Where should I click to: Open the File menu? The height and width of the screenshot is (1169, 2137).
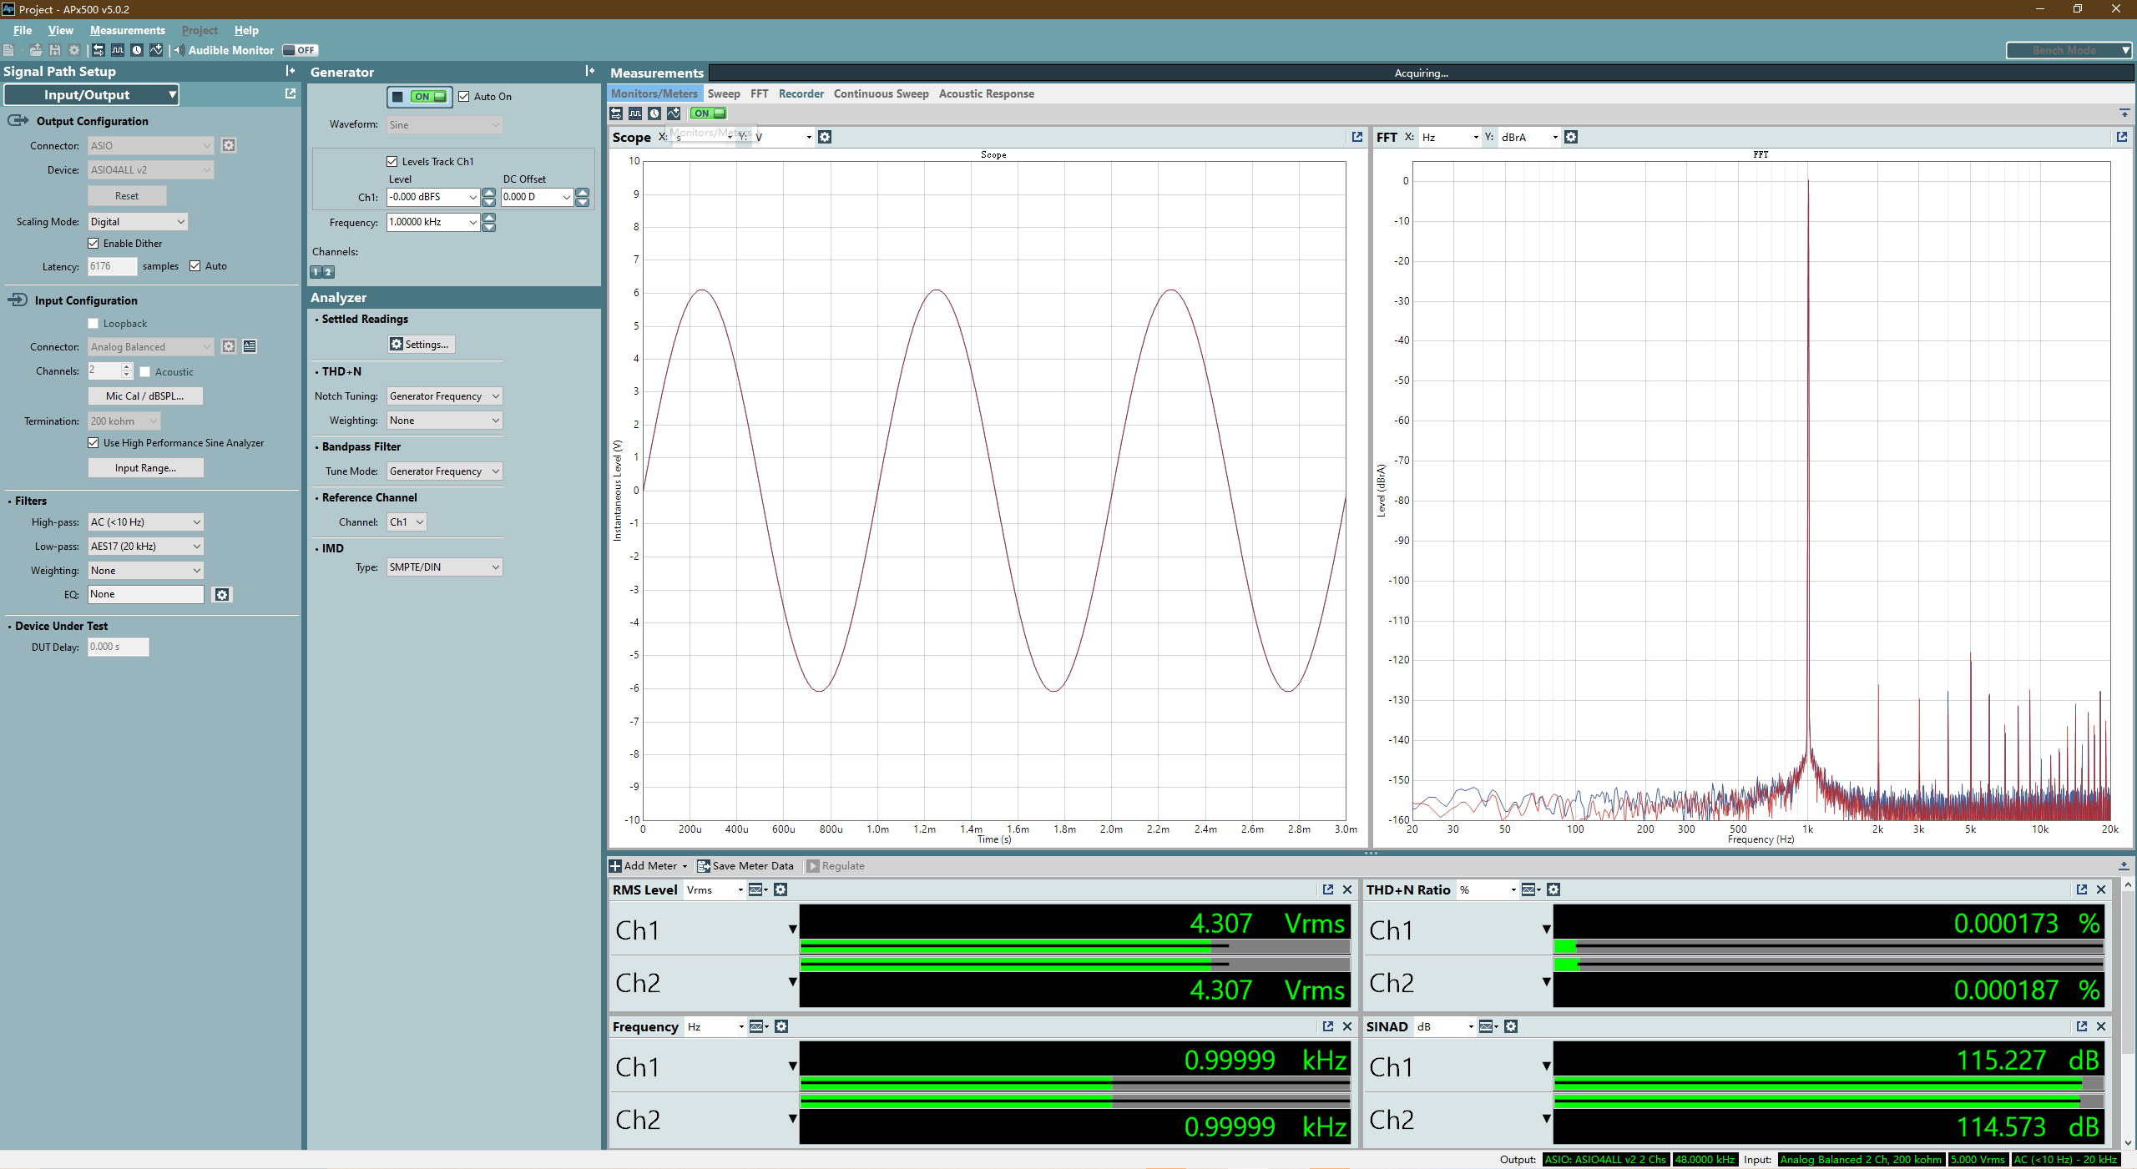23,30
